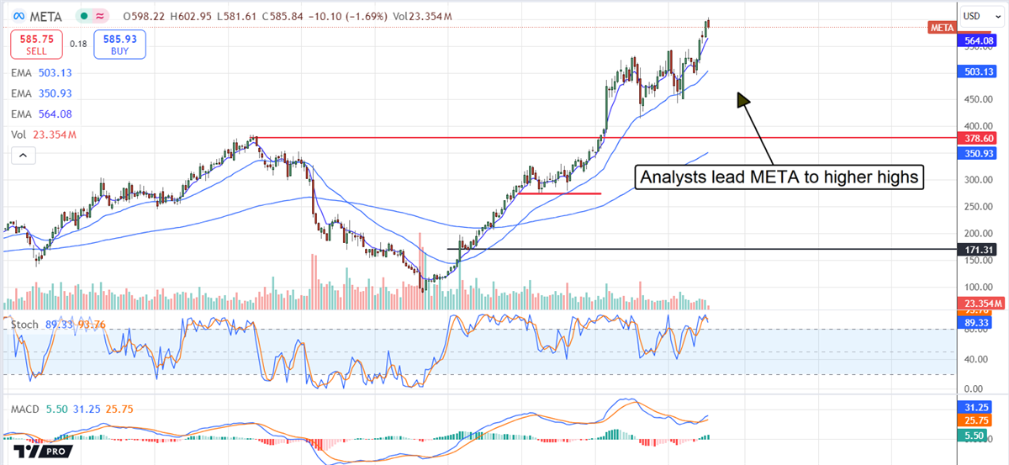This screenshot has height=465, width=1009.
Task: Select the EMA 564.08 indicator legend
Action: pos(43,114)
